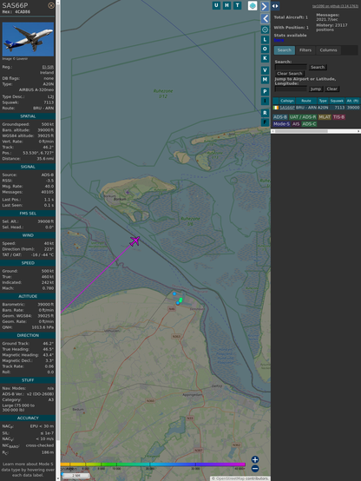
Task: Click the SIGNAL section header
Action: click(x=28, y=167)
